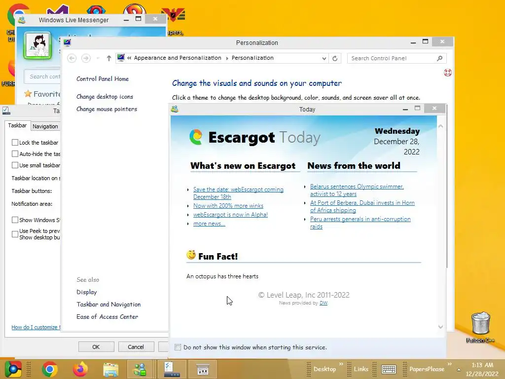505x379 pixels.
Task: Open File Explorer from the taskbar
Action: [x=110, y=369]
